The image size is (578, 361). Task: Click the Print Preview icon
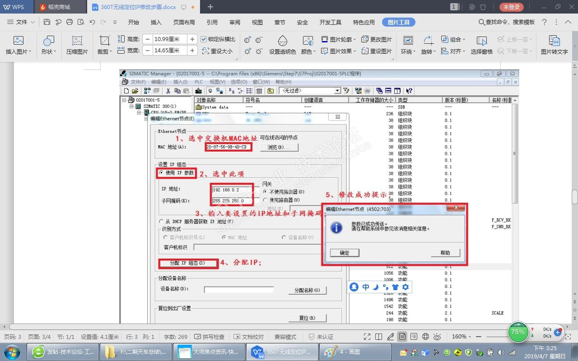(x=81, y=22)
